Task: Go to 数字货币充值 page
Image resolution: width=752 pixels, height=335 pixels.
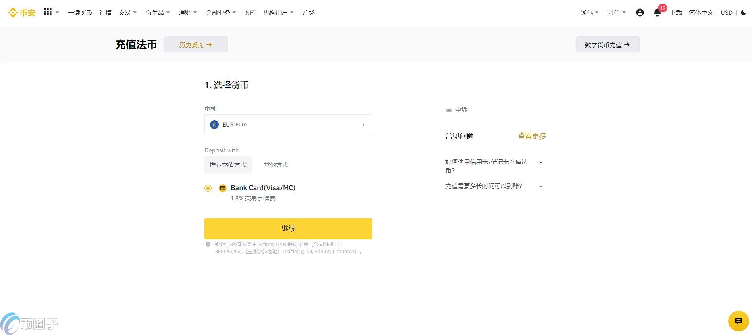Action: [x=607, y=44]
